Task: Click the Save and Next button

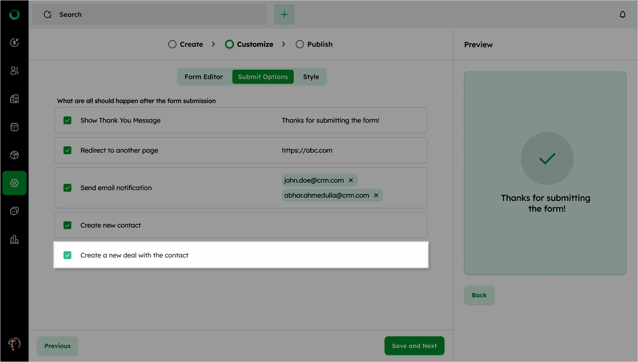Action: point(414,346)
